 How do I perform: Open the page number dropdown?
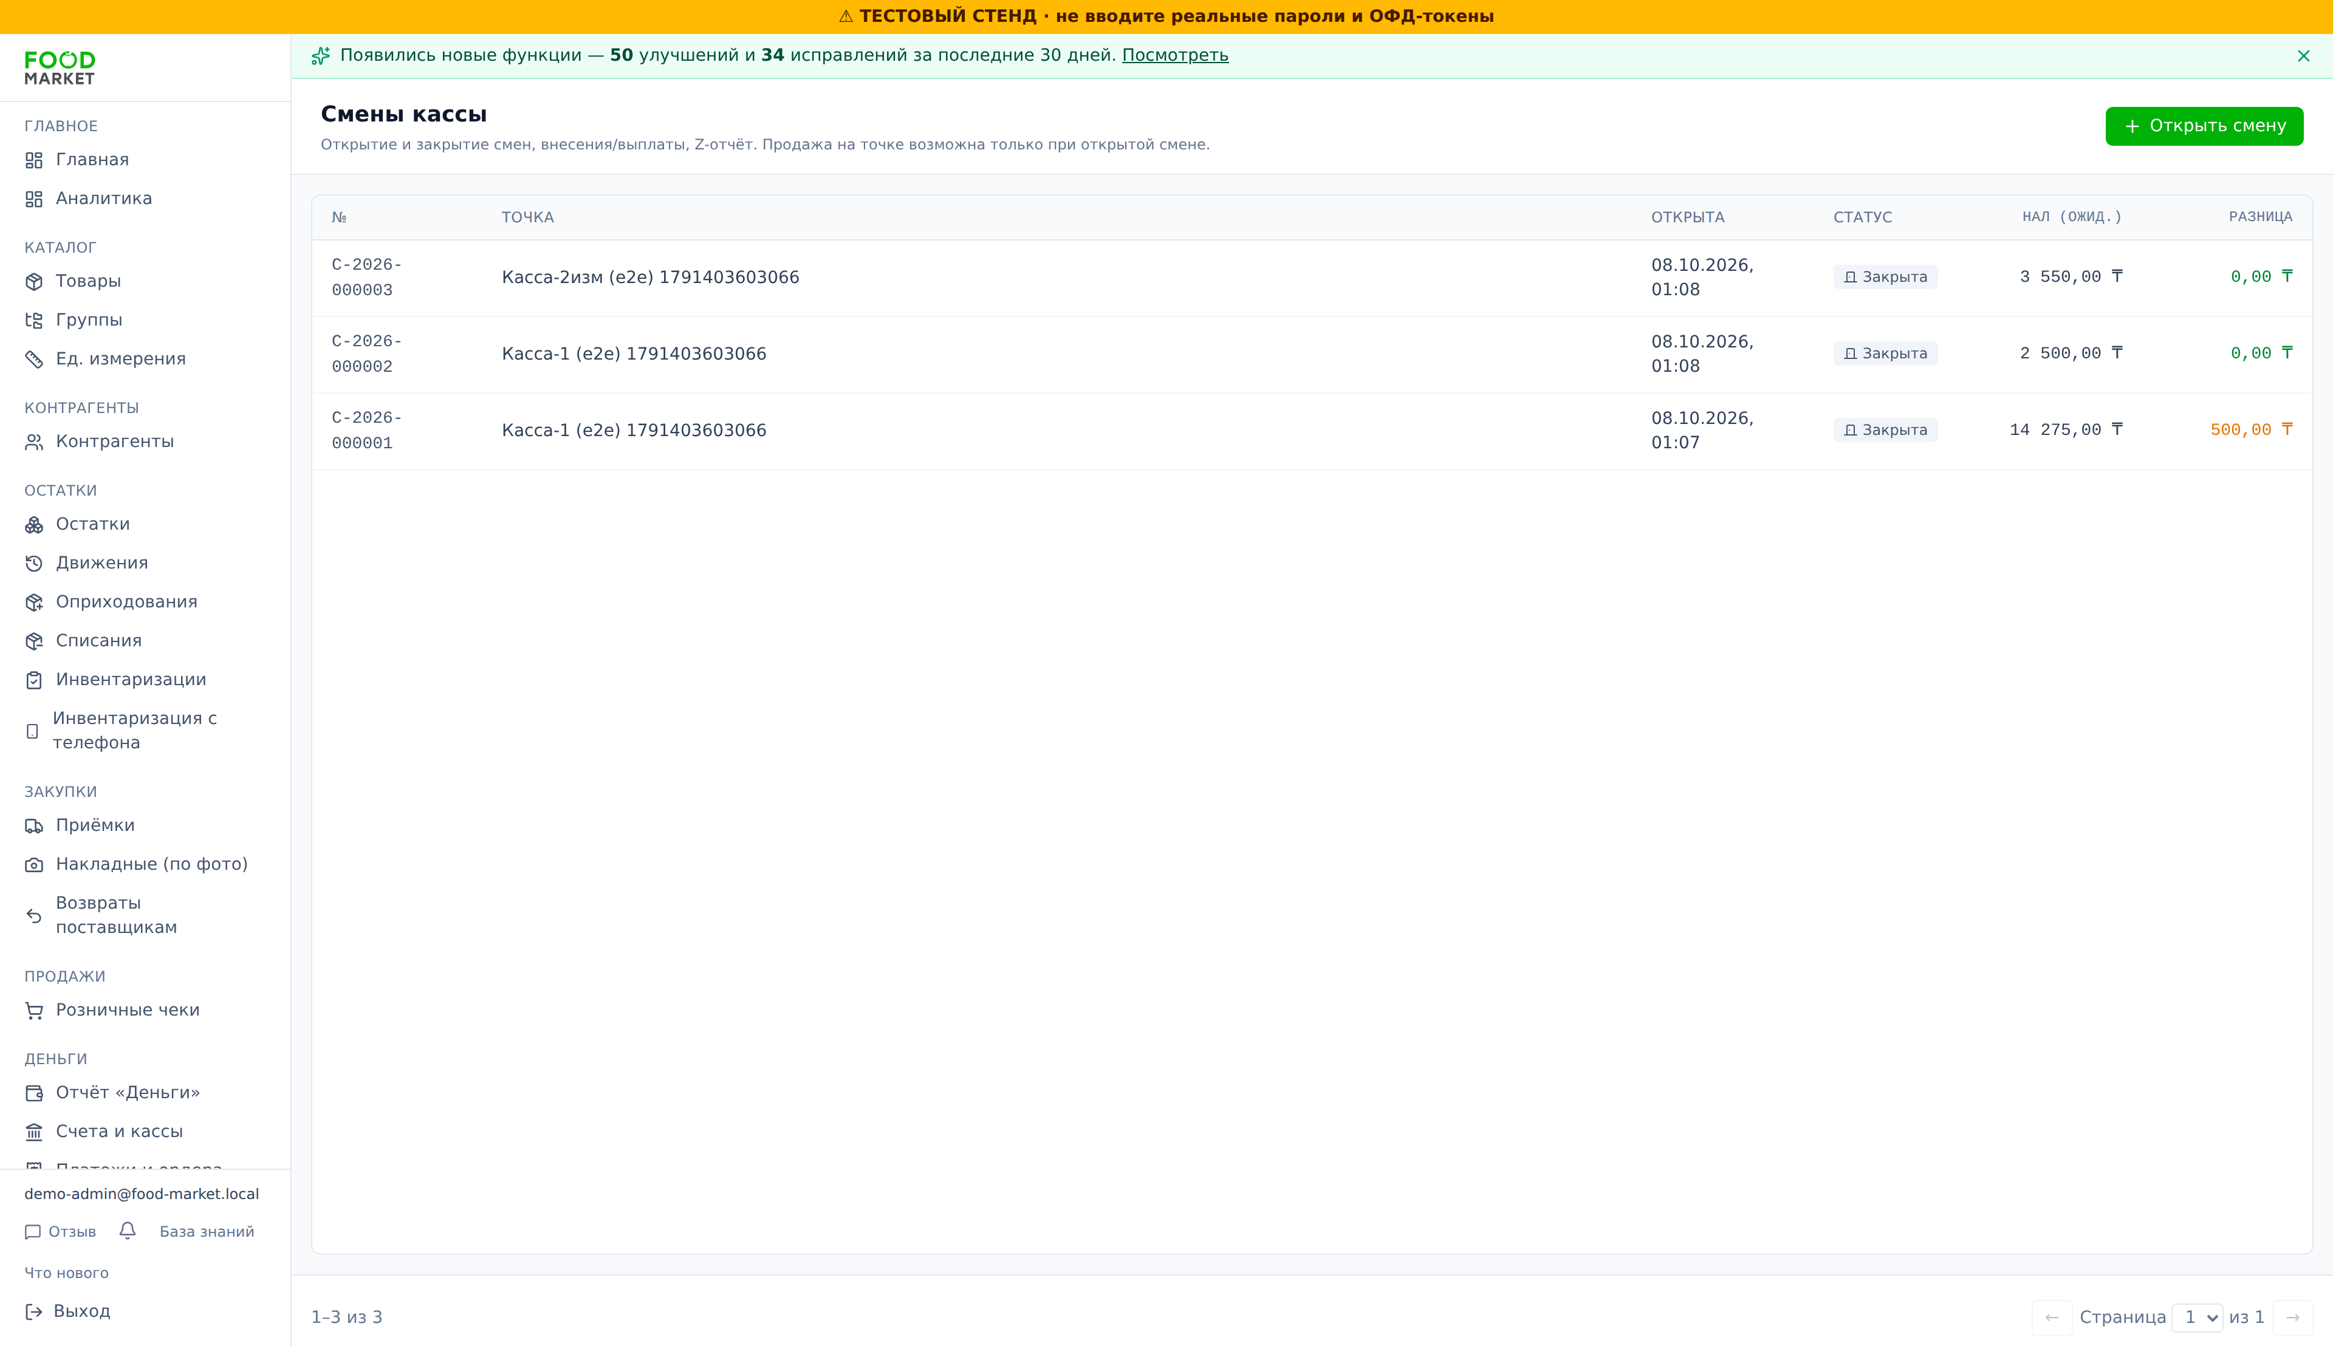click(2197, 1317)
